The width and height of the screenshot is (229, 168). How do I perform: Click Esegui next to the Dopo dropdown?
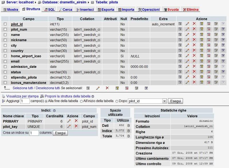click(x=175, y=101)
